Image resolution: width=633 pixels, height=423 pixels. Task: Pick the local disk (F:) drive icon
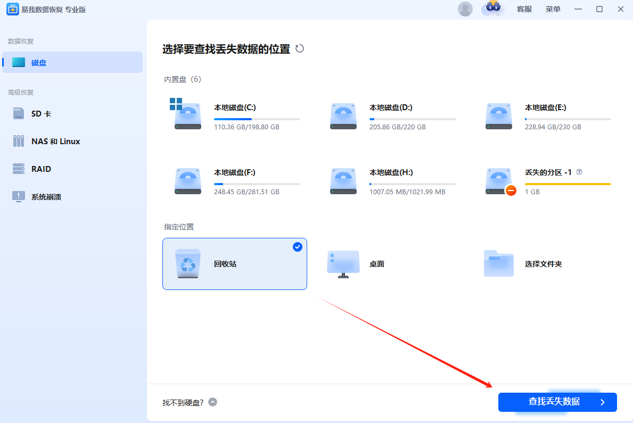188,181
